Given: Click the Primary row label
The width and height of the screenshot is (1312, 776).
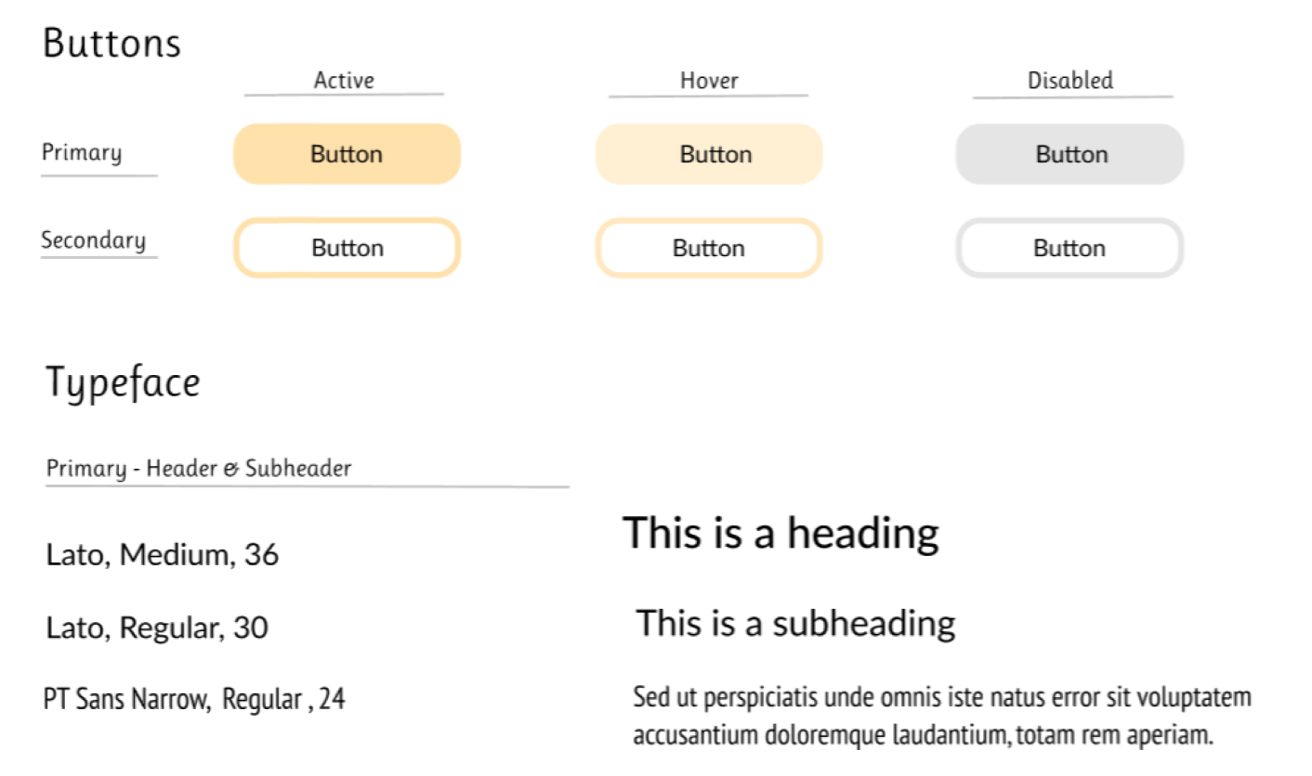Looking at the screenshot, I should pyautogui.click(x=82, y=153).
